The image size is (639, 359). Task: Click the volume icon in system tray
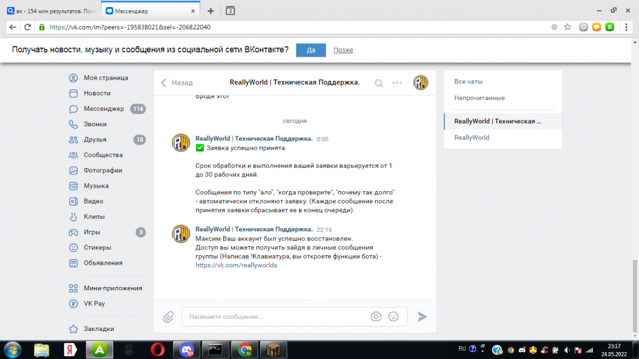[567, 350]
